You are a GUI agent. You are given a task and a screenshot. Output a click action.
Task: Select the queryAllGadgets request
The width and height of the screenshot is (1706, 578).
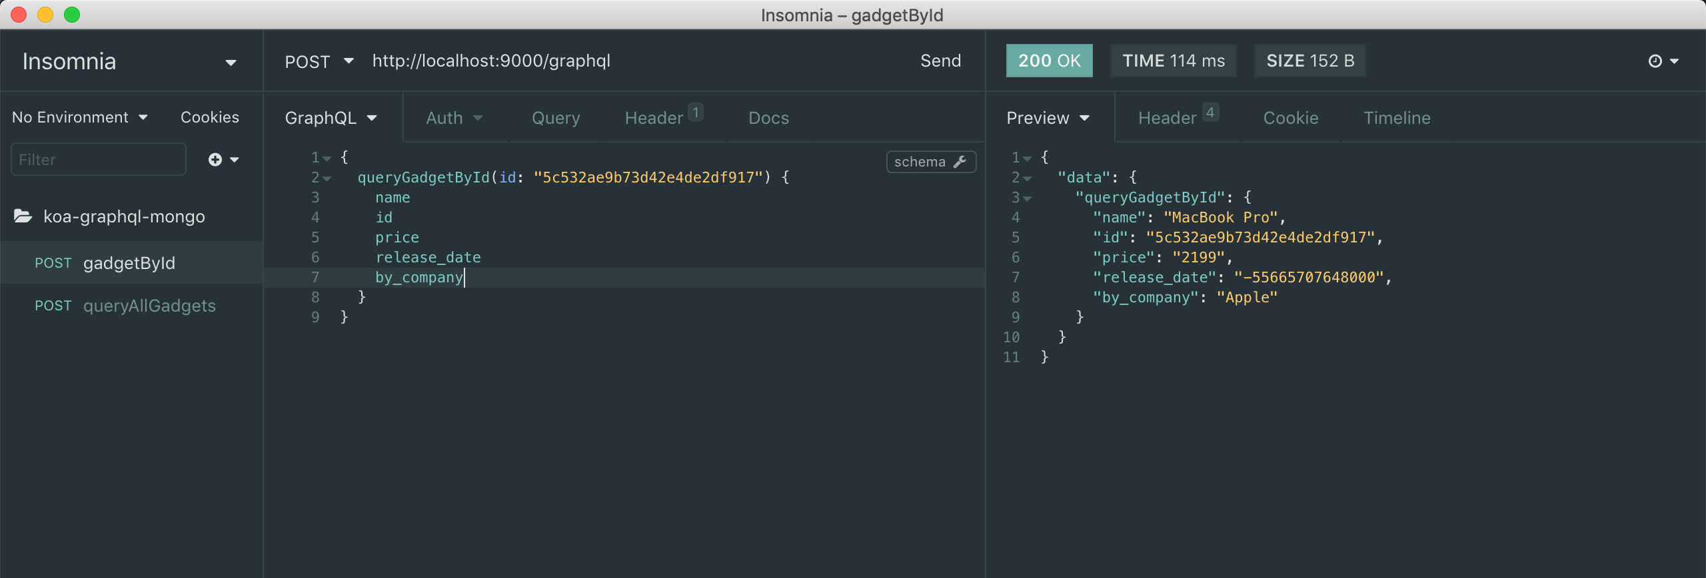pos(131,306)
